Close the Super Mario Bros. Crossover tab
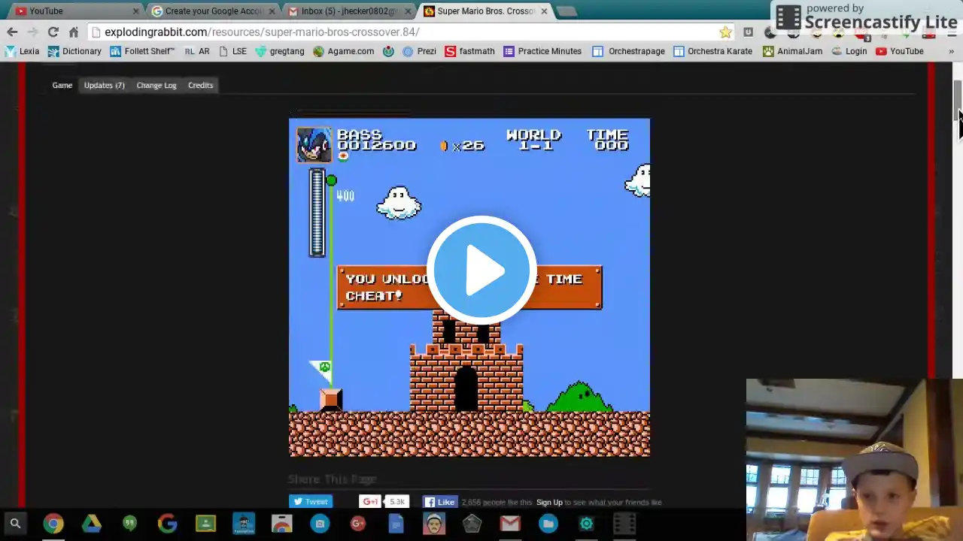Viewport: 963px width, 541px height. 544,11
